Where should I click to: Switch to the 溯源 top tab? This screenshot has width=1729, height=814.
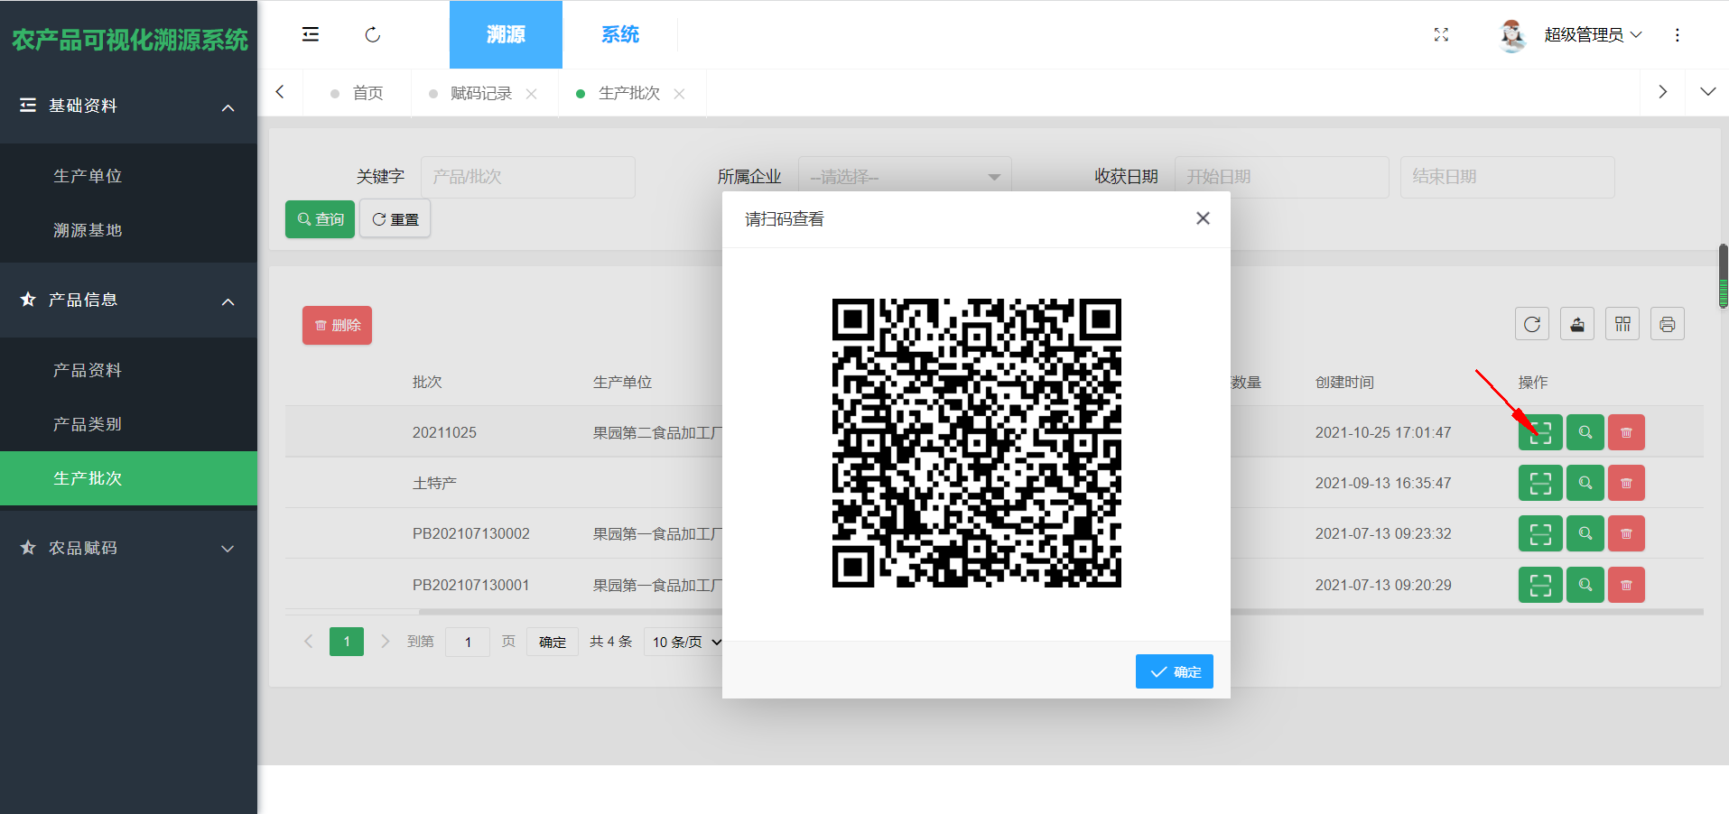506,34
